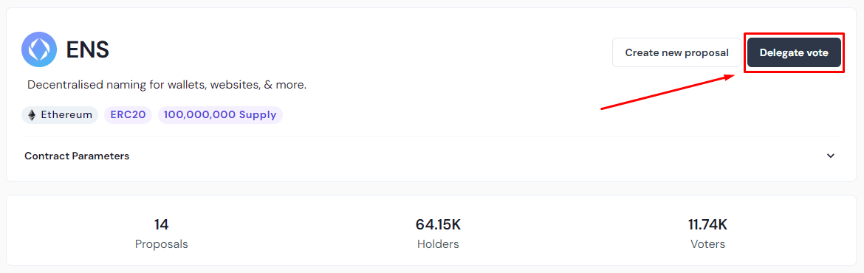This screenshot has width=864, height=273.
Task: Click the ENS logo icon
Action: tap(39, 49)
